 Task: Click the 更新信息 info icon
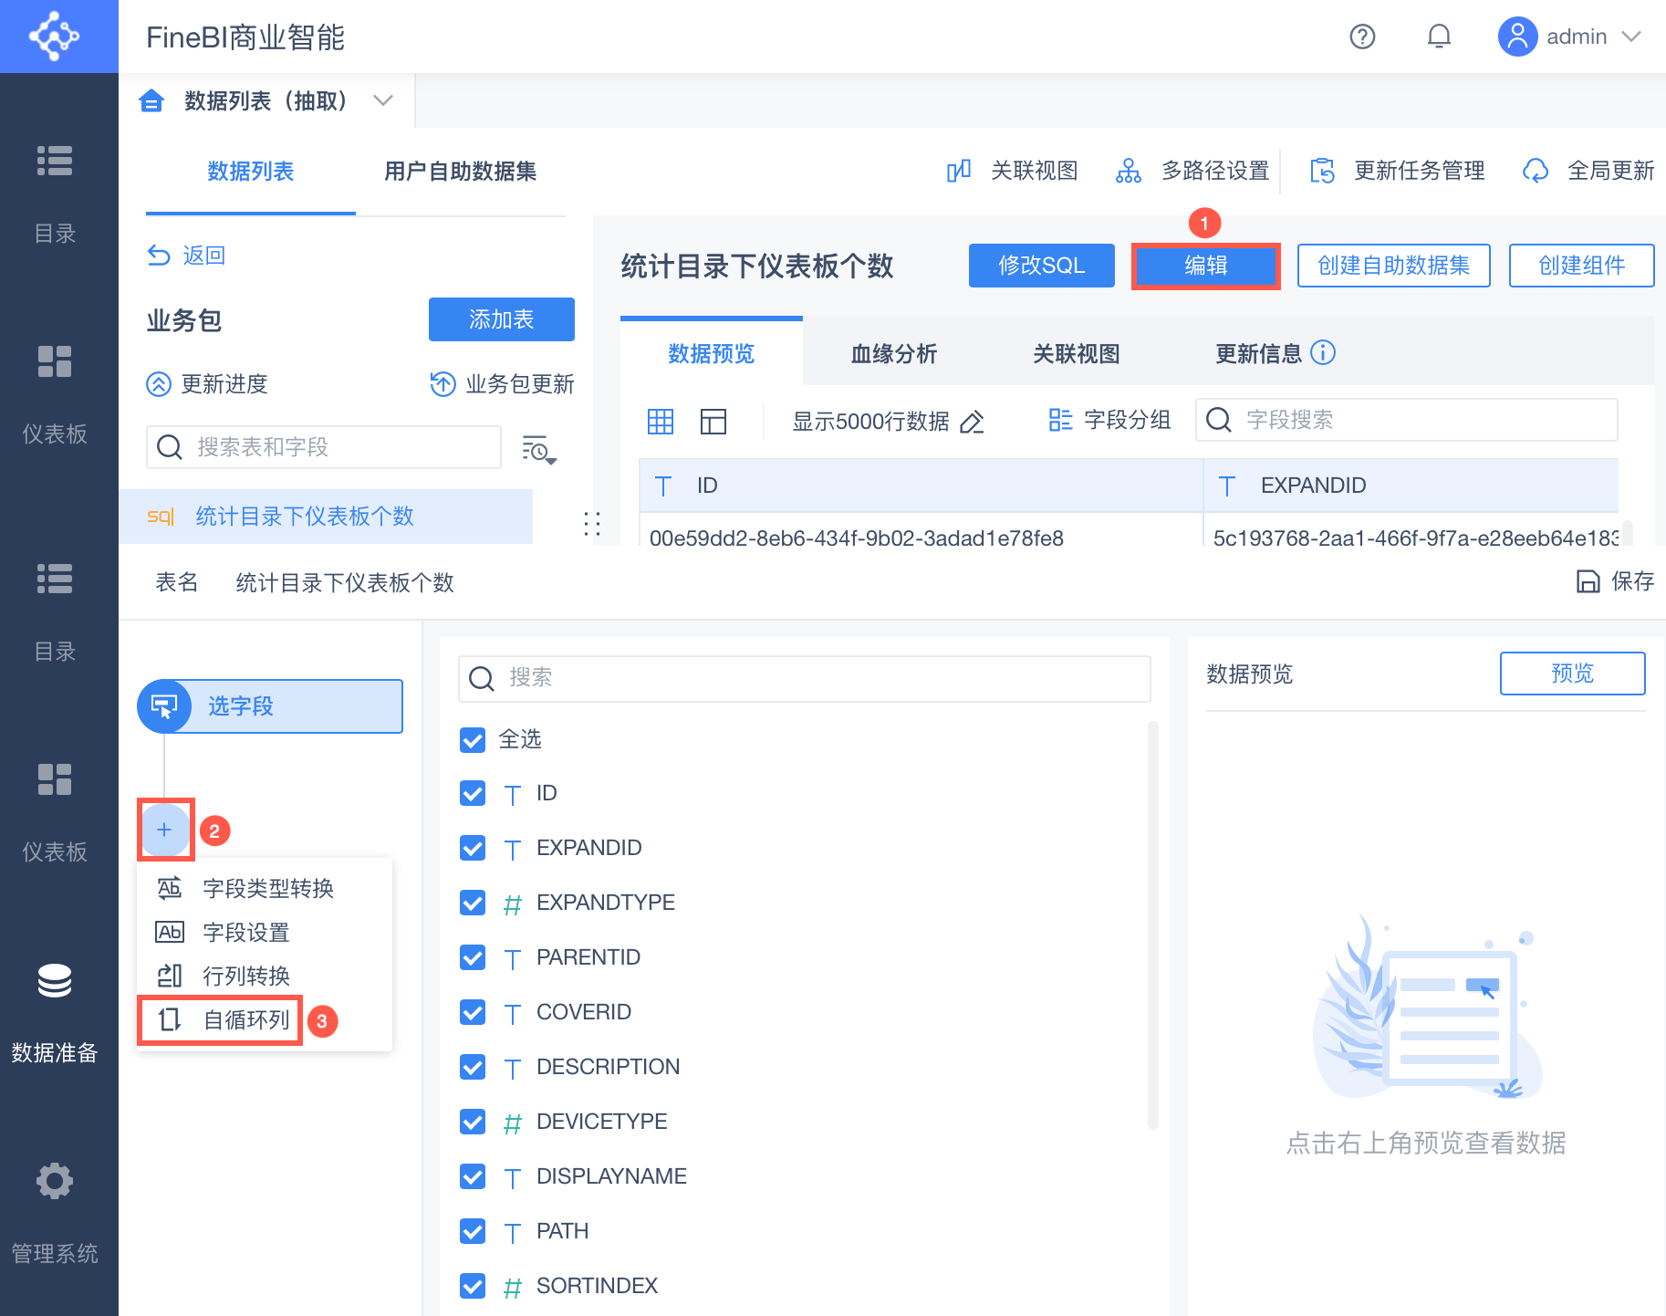(1323, 352)
